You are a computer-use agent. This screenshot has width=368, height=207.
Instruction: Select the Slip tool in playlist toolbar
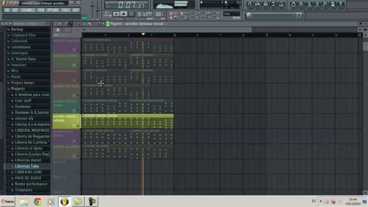[x=85, y=24]
